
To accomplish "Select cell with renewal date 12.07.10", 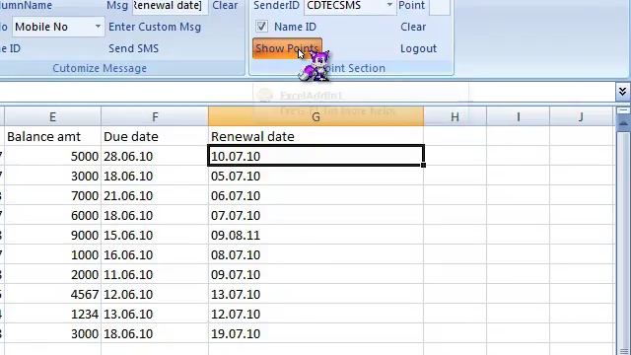I will pos(315,314).
